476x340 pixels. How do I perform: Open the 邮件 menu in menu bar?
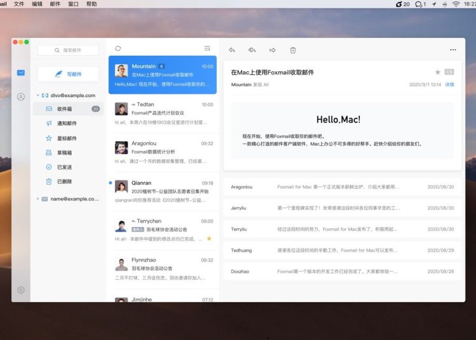click(x=55, y=4)
